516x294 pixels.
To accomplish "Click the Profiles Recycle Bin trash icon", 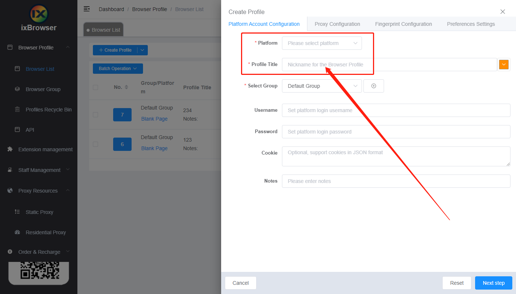I will click(x=17, y=110).
